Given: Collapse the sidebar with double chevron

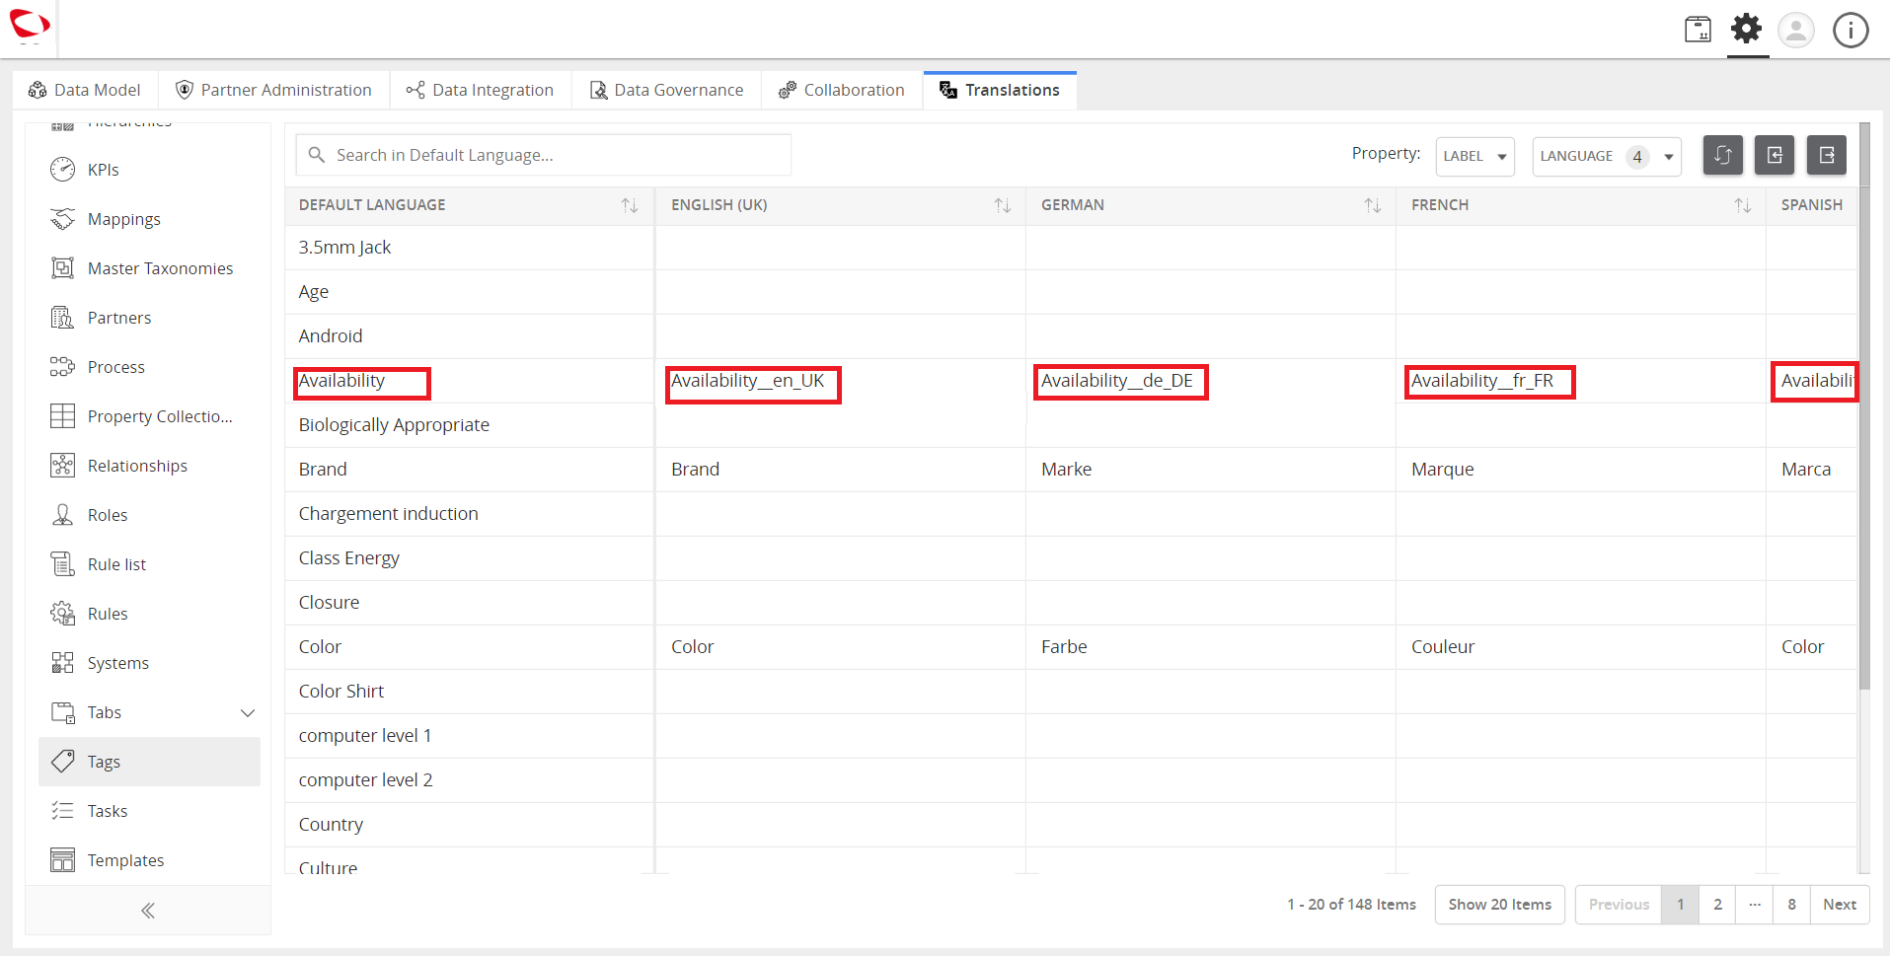Looking at the screenshot, I should pyautogui.click(x=148, y=911).
